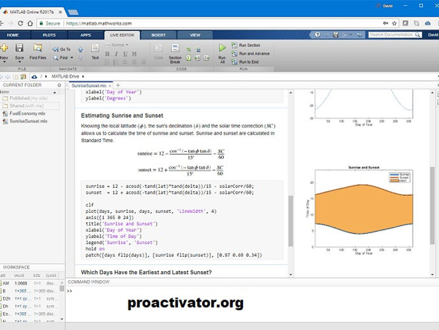
Task: Click the Workspace scroll down arrow
Action: tap(62, 319)
